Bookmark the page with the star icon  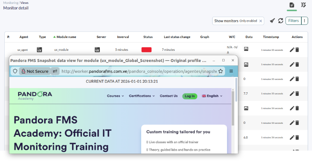coord(220,71)
